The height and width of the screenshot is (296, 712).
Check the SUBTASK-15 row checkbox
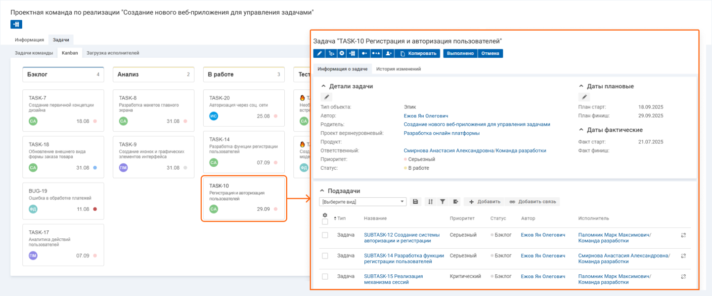click(x=325, y=277)
